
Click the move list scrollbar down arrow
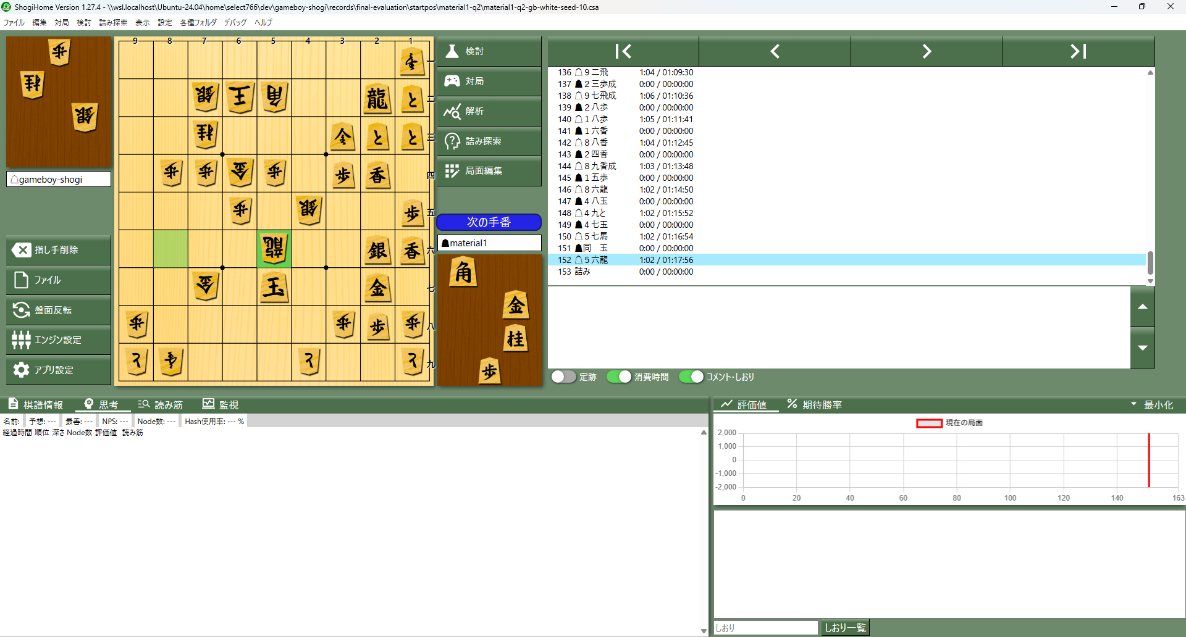coord(1150,281)
